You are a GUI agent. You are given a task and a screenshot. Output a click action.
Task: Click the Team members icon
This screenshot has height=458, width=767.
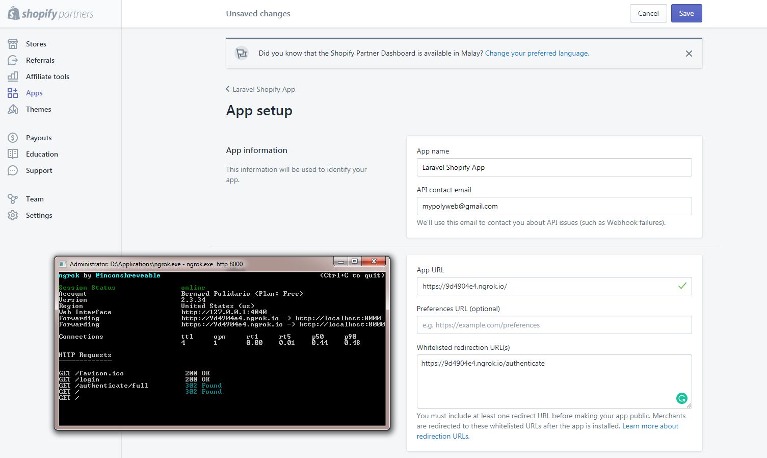(x=13, y=199)
